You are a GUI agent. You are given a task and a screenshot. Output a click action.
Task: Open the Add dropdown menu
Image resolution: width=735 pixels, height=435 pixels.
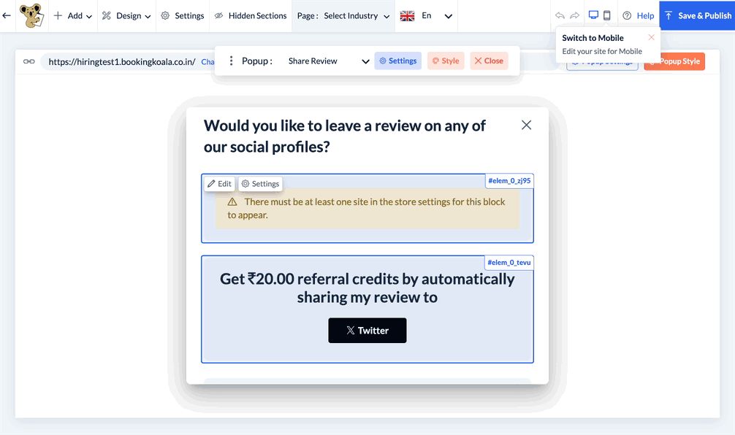tap(73, 15)
